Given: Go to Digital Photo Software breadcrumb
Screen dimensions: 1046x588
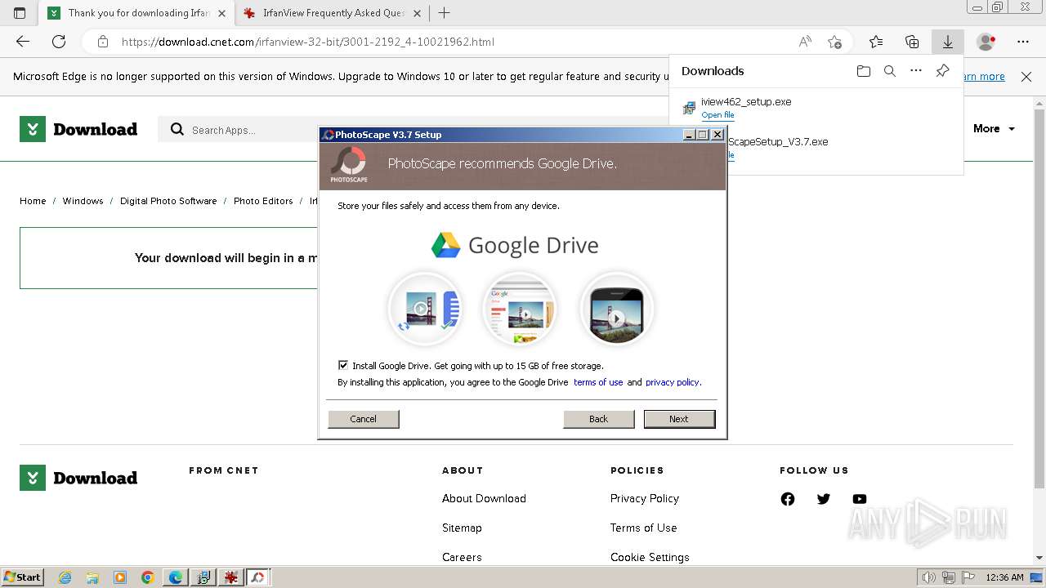Looking at the screenshot, I should pyautogui.click(x=168, y=201).
